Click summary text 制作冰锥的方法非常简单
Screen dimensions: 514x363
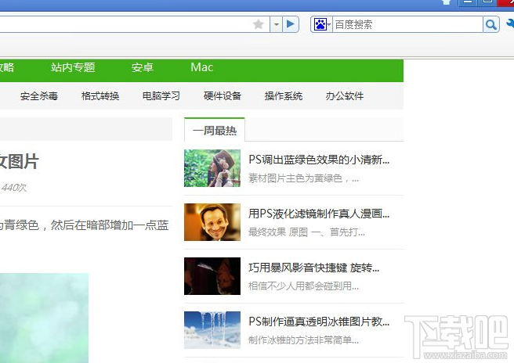tap(303, 340)
